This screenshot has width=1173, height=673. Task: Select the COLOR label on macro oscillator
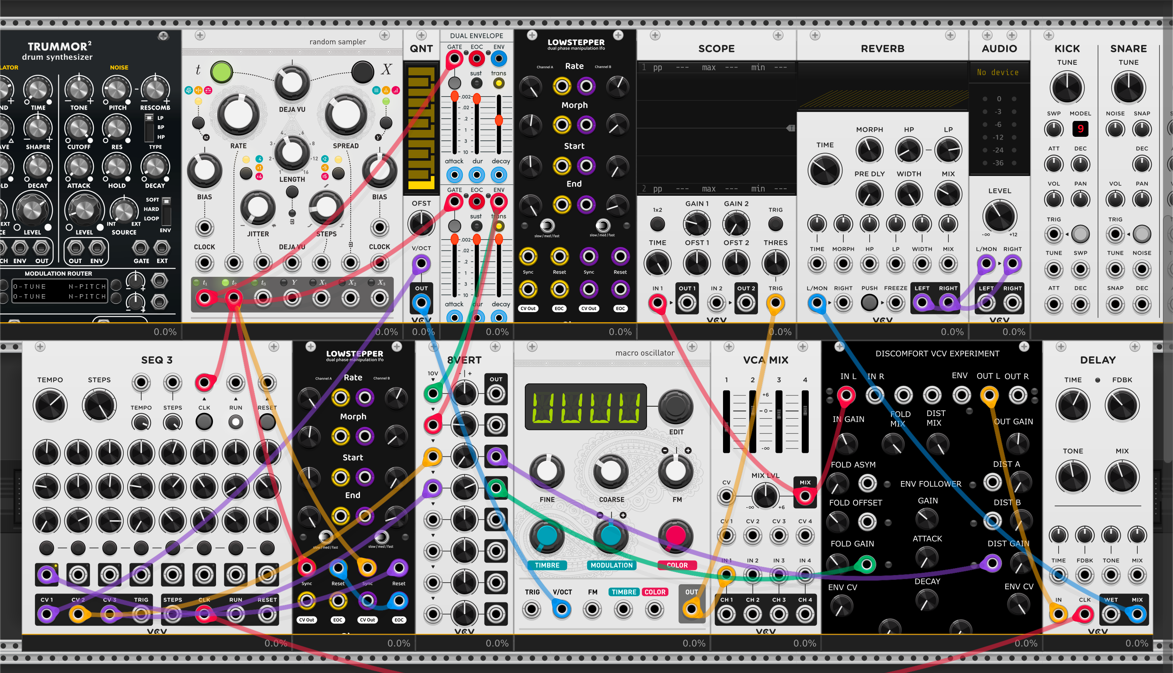(x=677, y=565)
